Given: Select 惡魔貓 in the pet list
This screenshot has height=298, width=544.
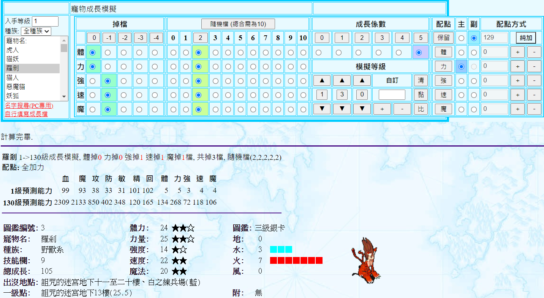Looking at the screenshot, I should 33,87.
